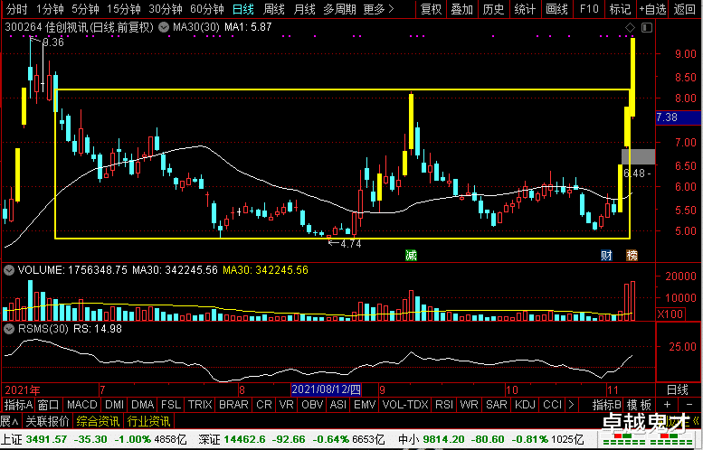Viewport: 703px width, 450px height.
Task: Switch to the 1分钟 period
Action: pyautogui.click(x=50, y=9)
